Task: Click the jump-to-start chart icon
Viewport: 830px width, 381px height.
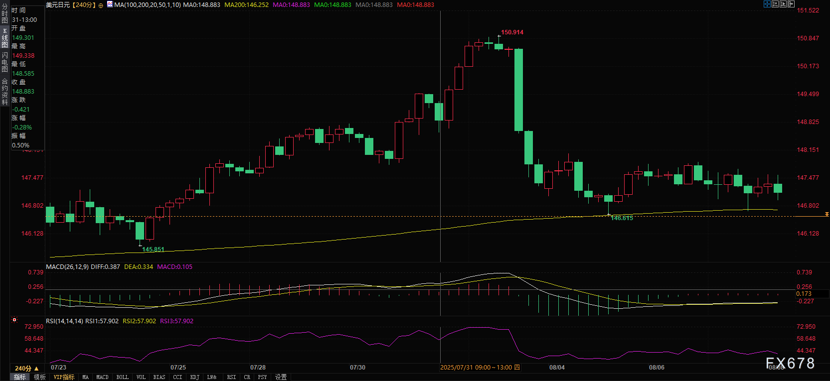Action: [775, 4]
